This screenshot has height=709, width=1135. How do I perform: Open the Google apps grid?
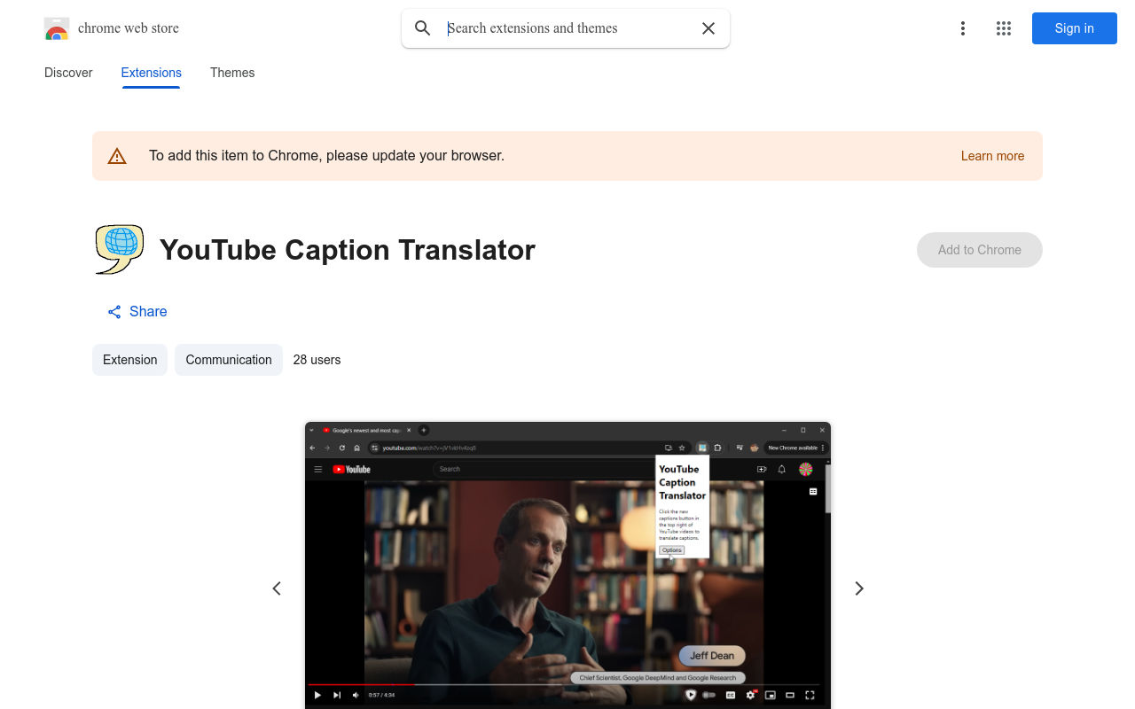tap(1004, 28)
